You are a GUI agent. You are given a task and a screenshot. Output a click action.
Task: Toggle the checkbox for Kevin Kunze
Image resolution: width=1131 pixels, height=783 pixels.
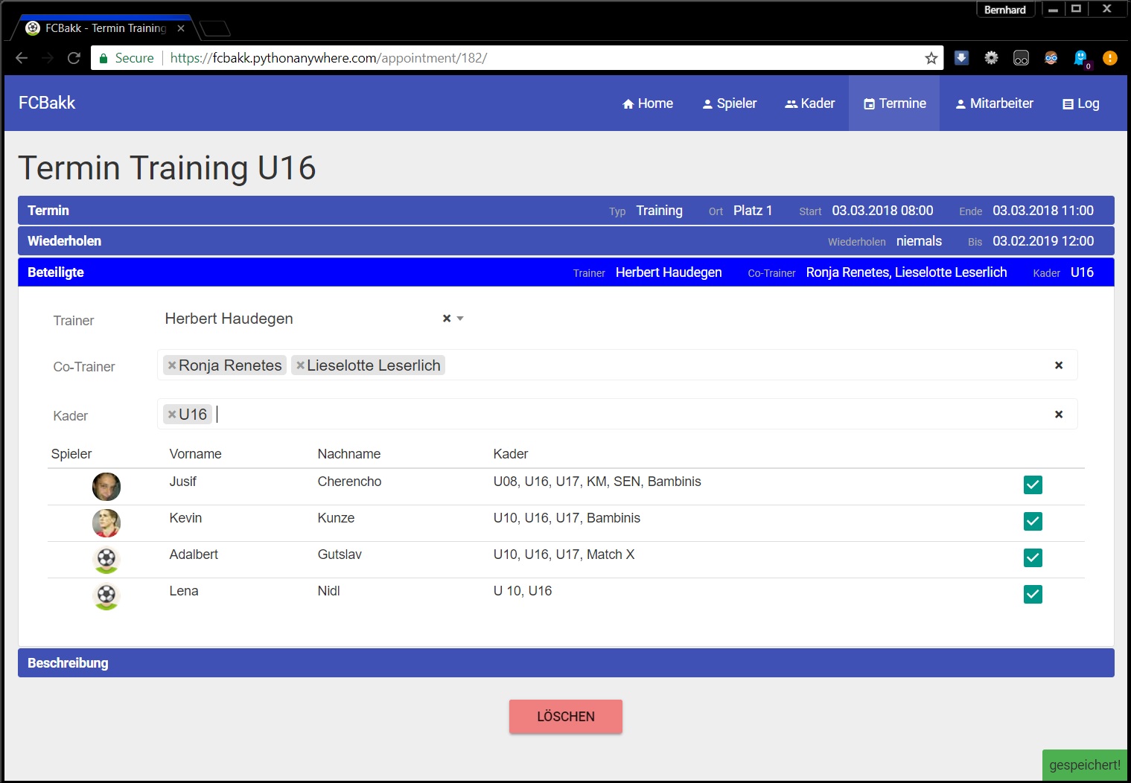(1033, 522)
